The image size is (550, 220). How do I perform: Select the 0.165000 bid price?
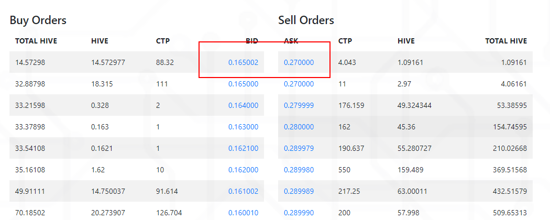(243, 84)
